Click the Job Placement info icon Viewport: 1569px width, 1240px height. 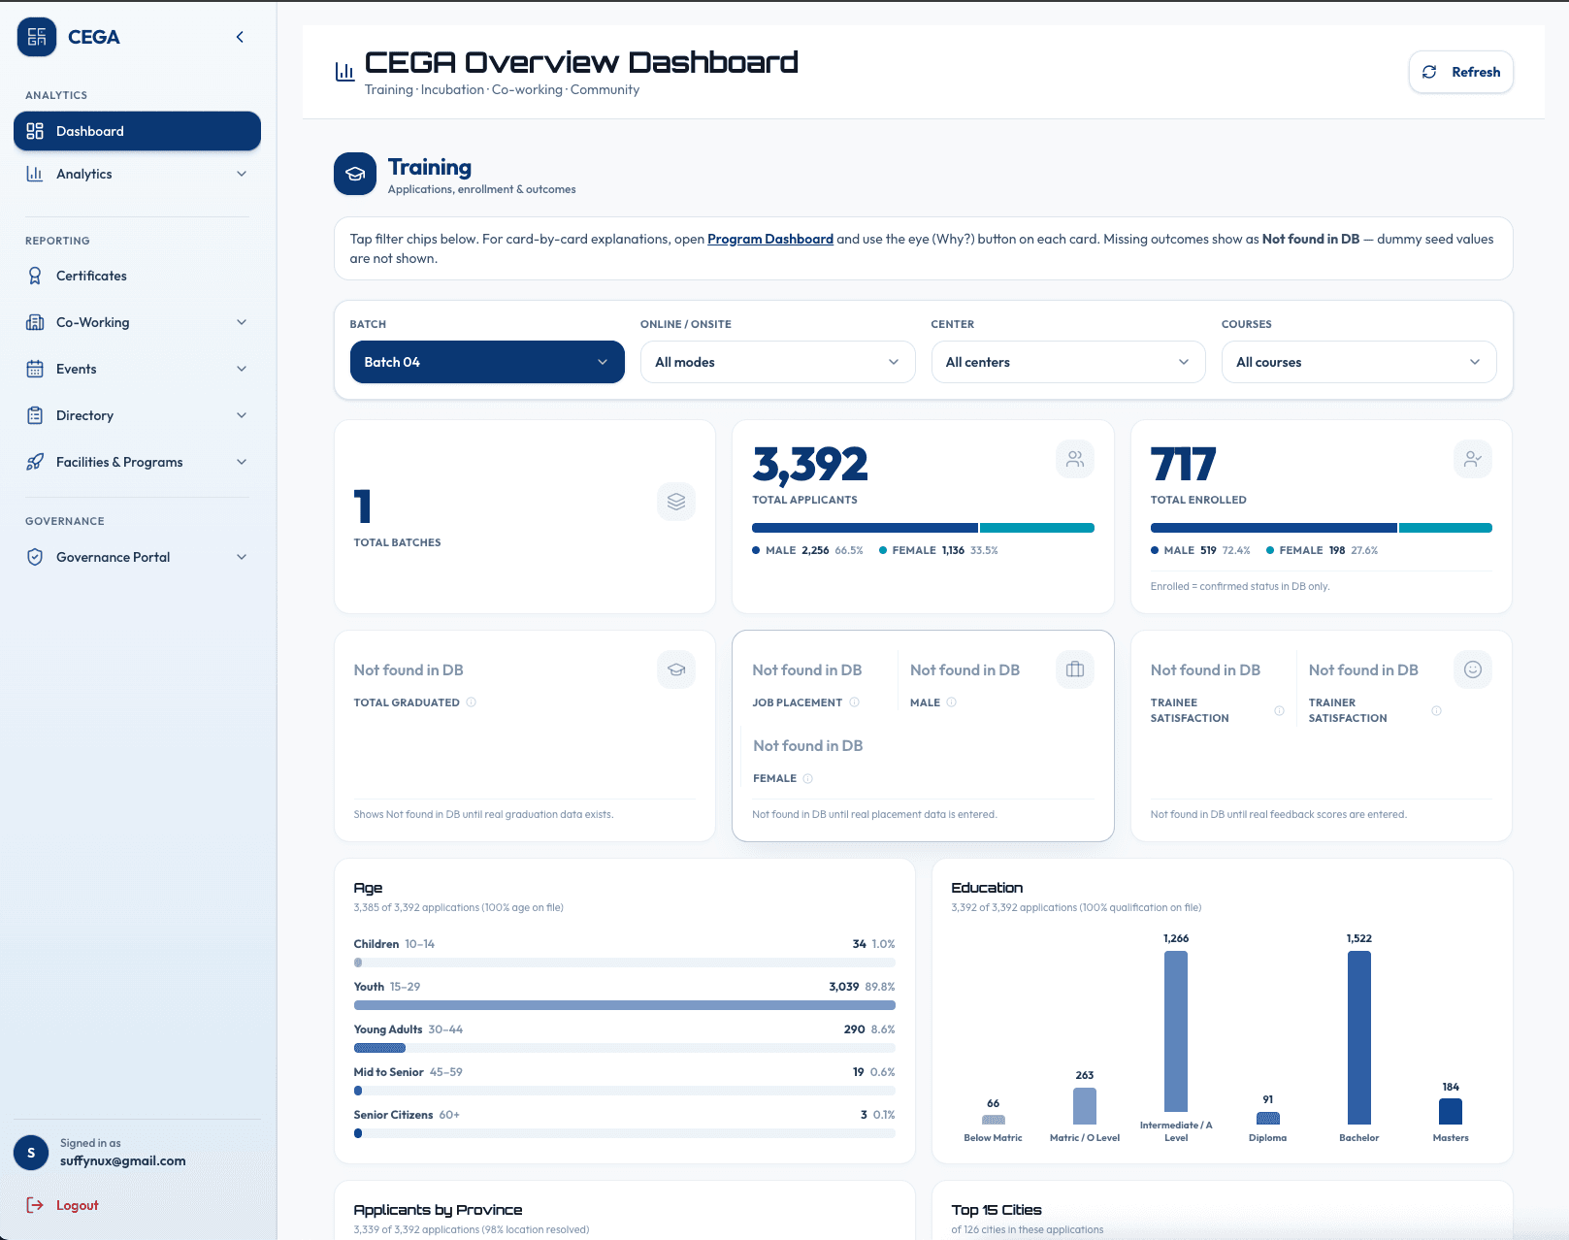click(x=855, y=702)
